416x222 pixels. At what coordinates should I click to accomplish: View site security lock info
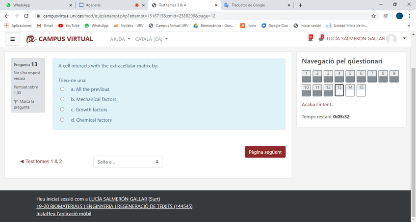click(38, 16)
